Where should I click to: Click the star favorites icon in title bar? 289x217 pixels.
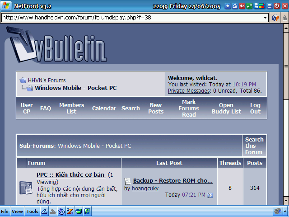click(x=228, y=6)
